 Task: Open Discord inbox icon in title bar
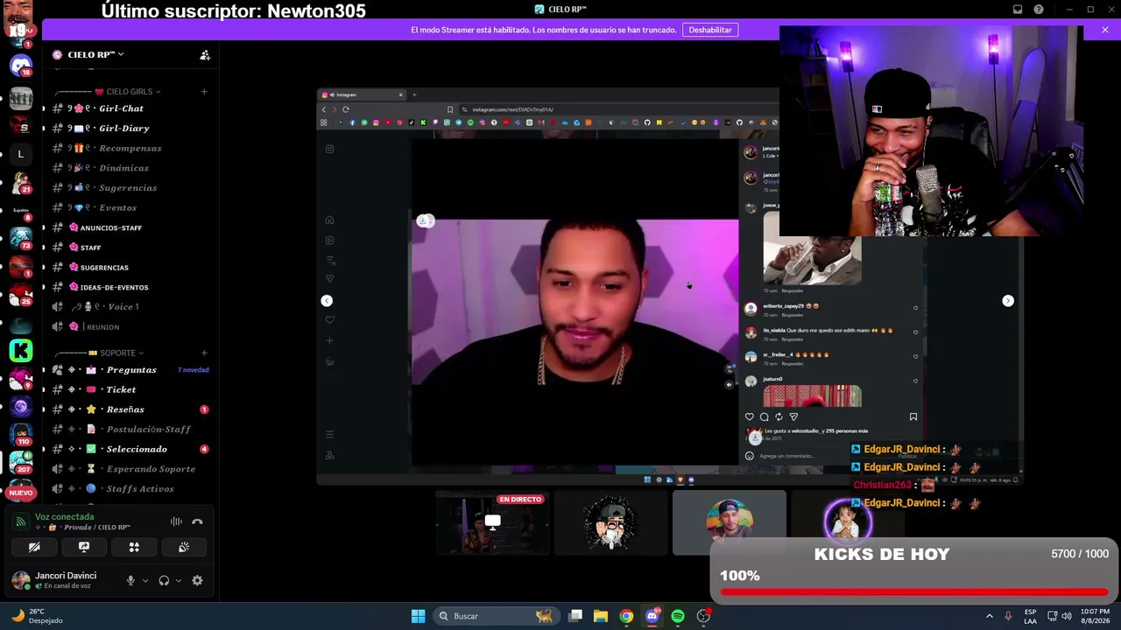[x=1018, y=10]
